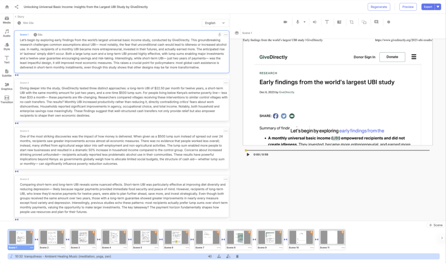Expand the microphone dropdown arrow in preview toolbar

tap(304, 22)
